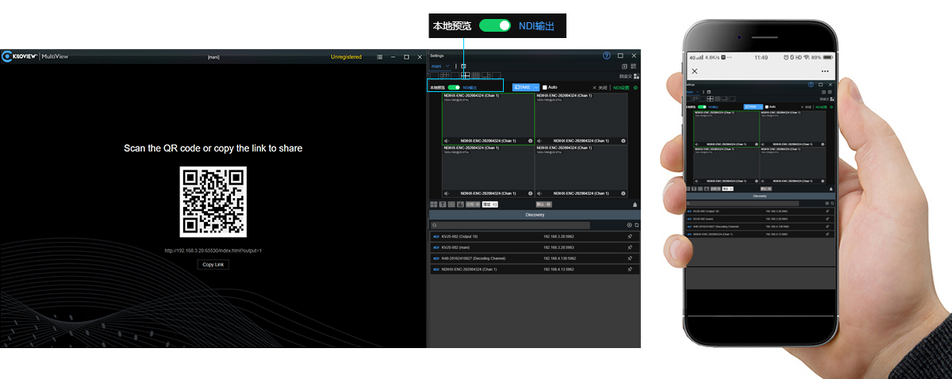Image resolution: width=952 pixels, height=379 pixels.
Task: Focus the Discovery search field
Action: (x=510, y=225)
